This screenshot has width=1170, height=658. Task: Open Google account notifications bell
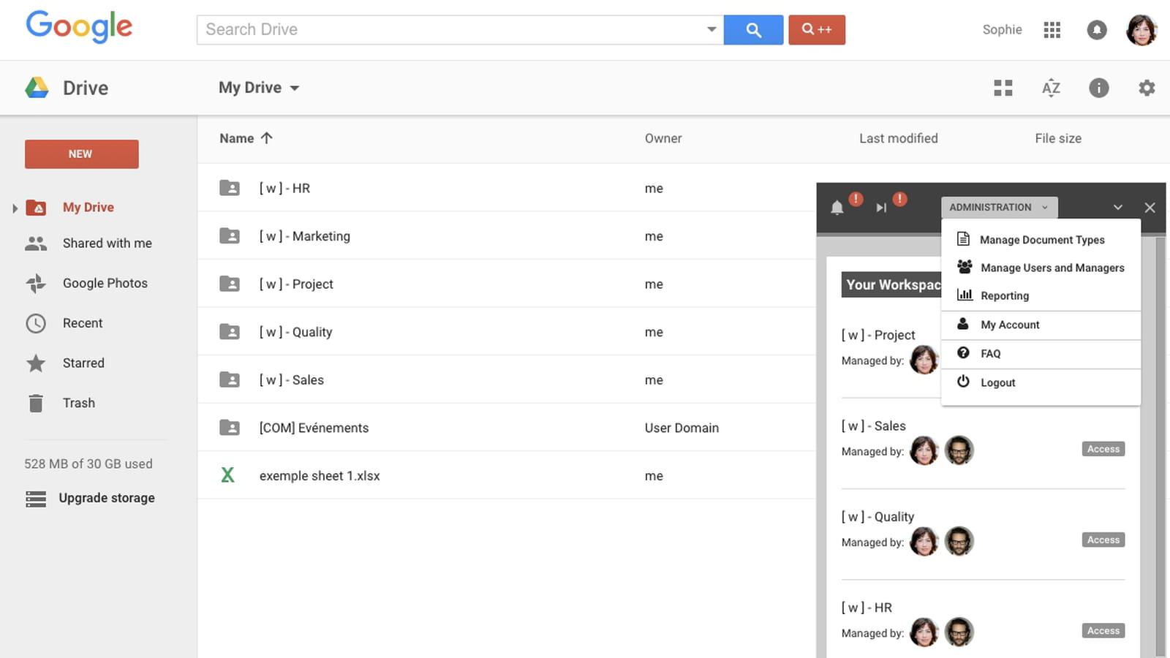coord(1097,30)
